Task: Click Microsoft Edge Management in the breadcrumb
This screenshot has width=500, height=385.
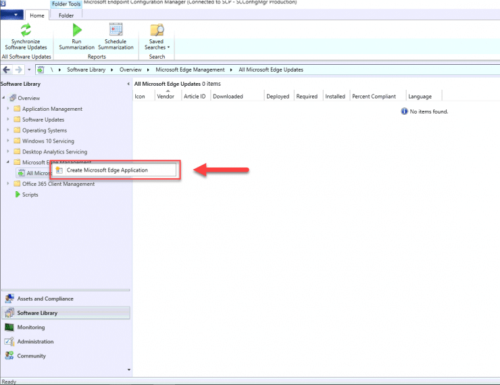Action: click(x=189, y=70)
